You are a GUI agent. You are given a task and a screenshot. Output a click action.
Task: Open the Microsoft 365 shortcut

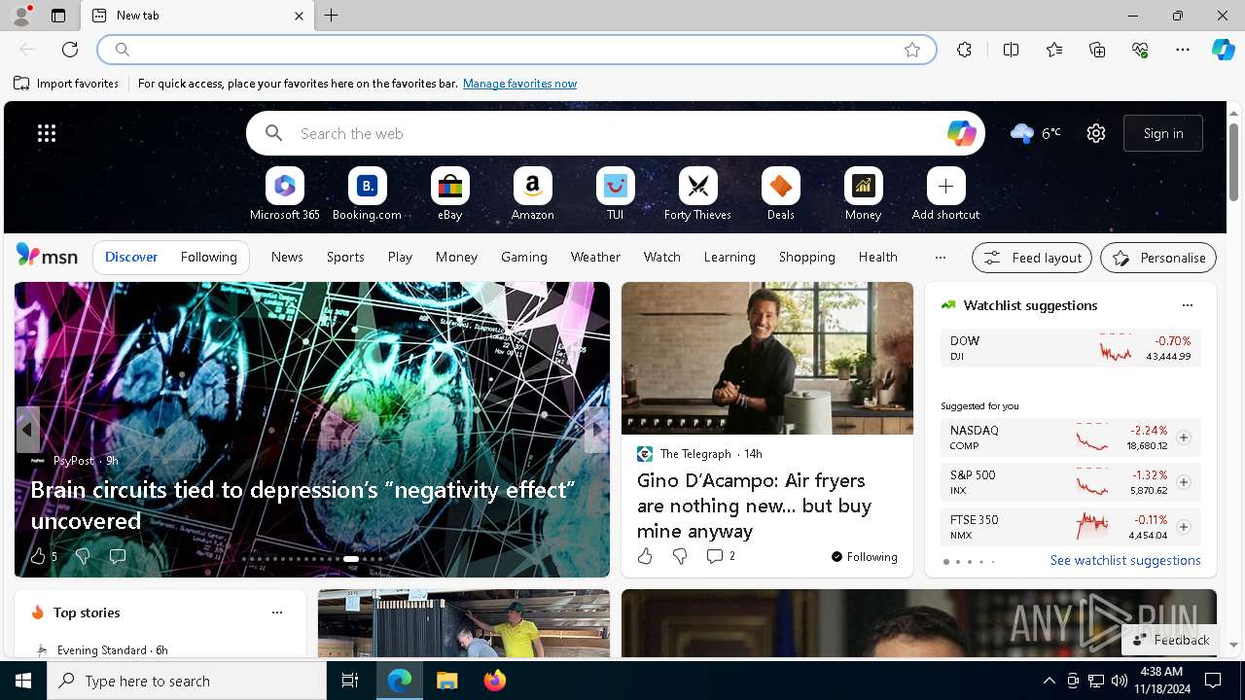(284, 194)
